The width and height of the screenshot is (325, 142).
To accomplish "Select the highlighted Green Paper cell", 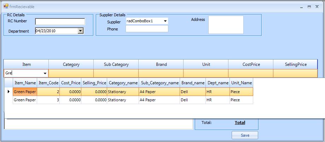I will tap(25, 92).
